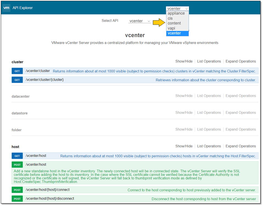Image resolution: width=263 pixels, height=206 pixels.
Task: Click List Operations for host
Action: pos(209,146)
